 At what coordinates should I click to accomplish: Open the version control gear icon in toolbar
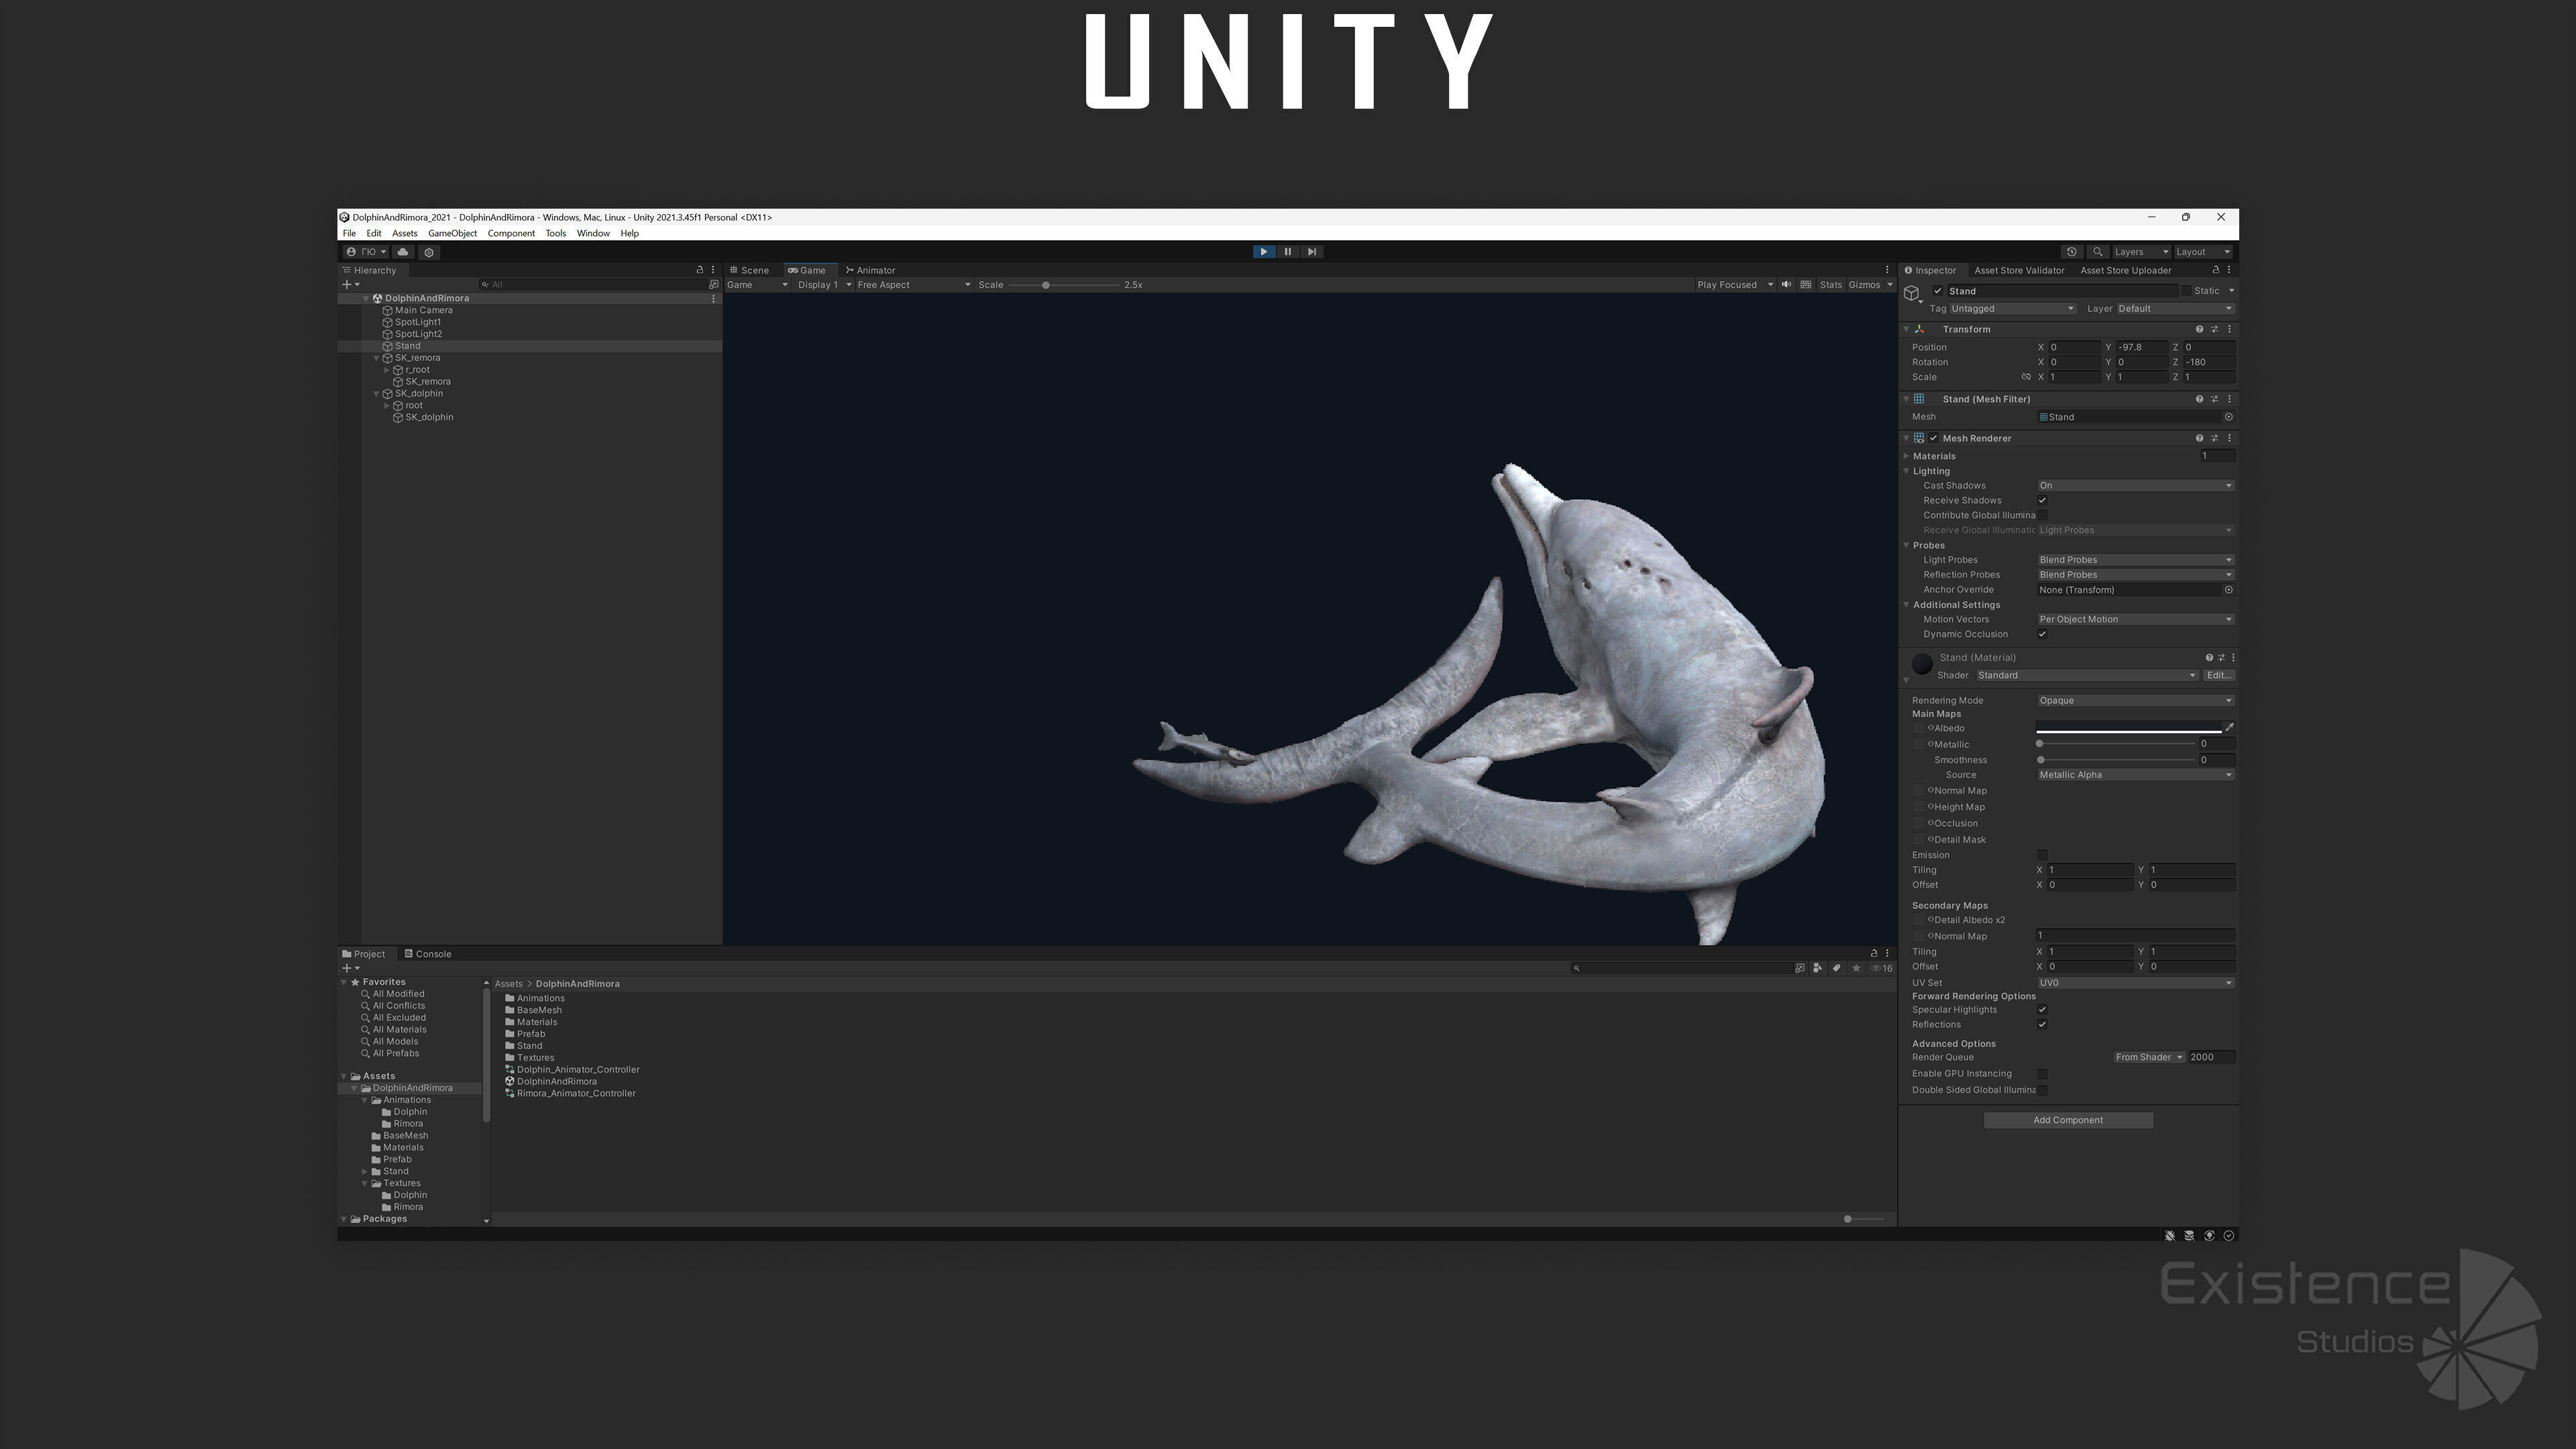click(x=429, y=252)
